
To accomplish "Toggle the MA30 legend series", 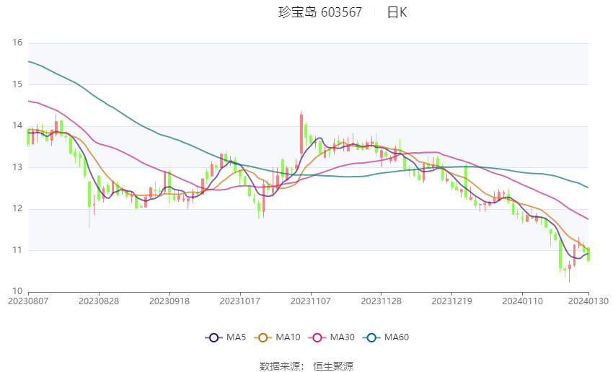I will pos(332,337).
